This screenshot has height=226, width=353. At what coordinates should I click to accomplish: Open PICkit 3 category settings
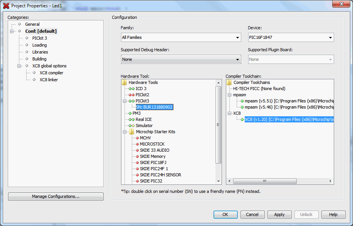tap(40, 38)
